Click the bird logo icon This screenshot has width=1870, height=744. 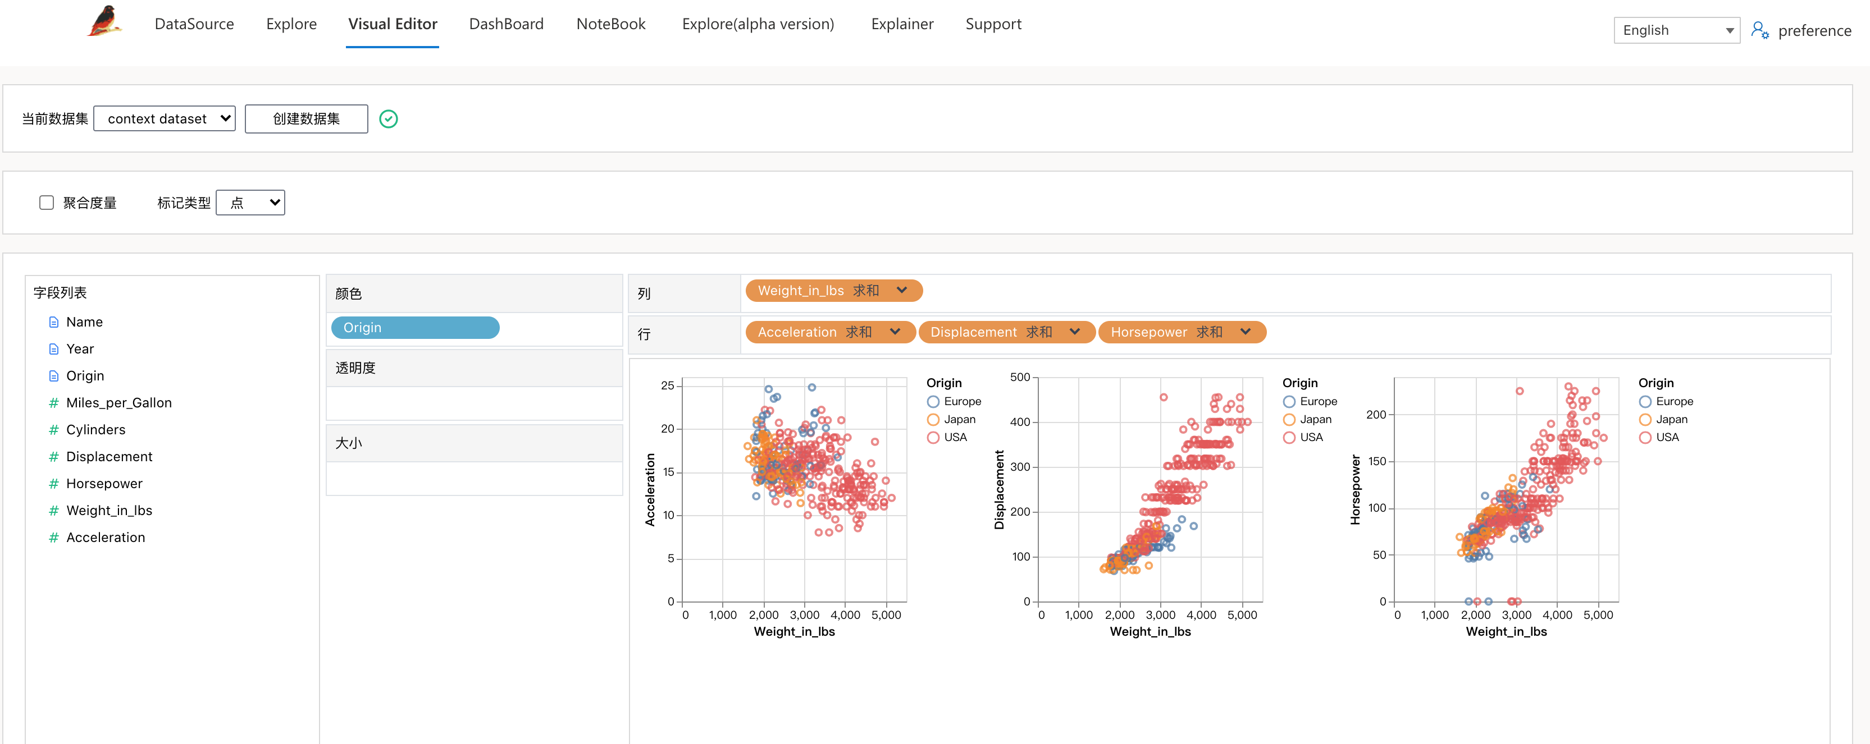pyautogui.click(x=105, y=22)
